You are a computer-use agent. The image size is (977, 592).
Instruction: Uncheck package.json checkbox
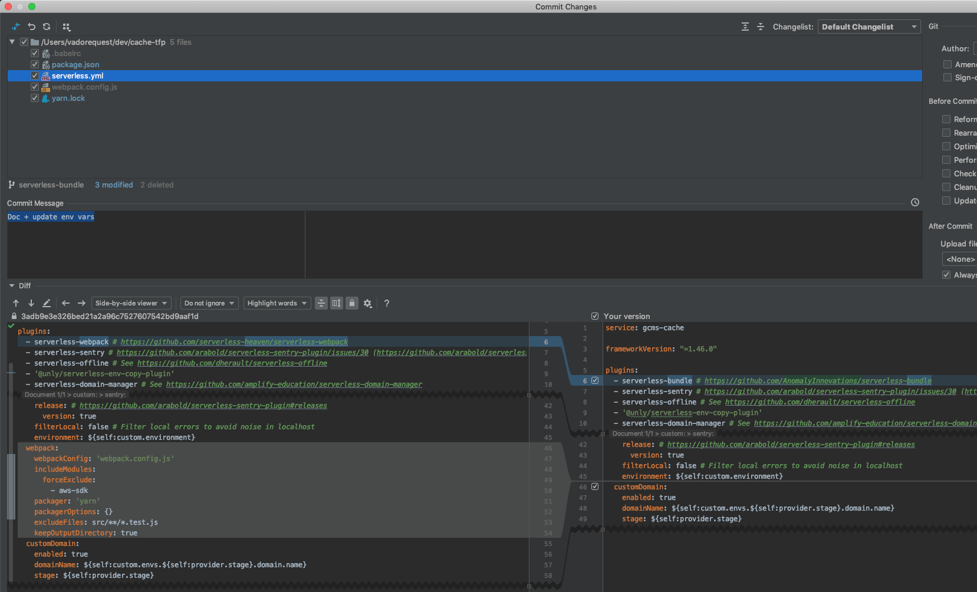[35, 64]
